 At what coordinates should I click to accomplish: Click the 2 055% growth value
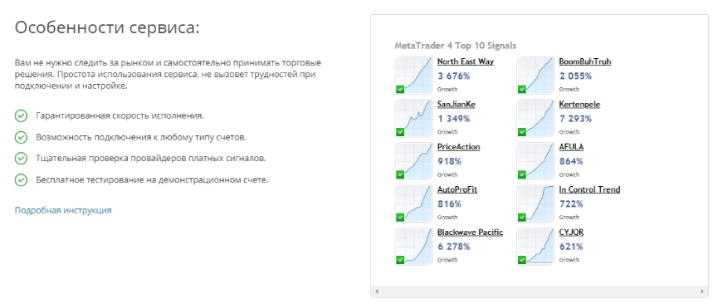[x=575, y=76]
